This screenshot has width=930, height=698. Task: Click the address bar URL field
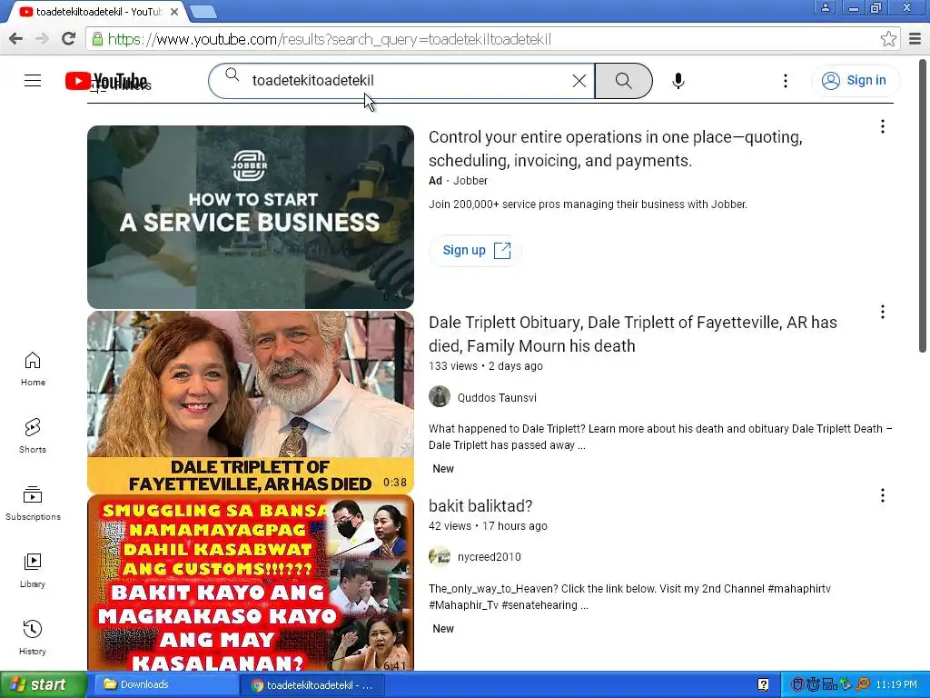tap(492, 39)
